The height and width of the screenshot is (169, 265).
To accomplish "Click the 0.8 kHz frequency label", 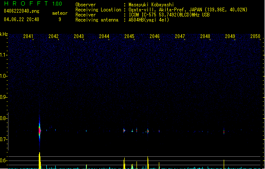I will (x=3, y=118).
